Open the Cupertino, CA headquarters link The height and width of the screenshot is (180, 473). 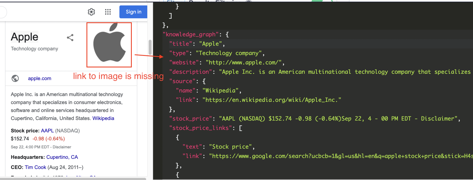point(62,157)
